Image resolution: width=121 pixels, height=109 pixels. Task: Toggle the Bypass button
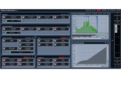104,10
